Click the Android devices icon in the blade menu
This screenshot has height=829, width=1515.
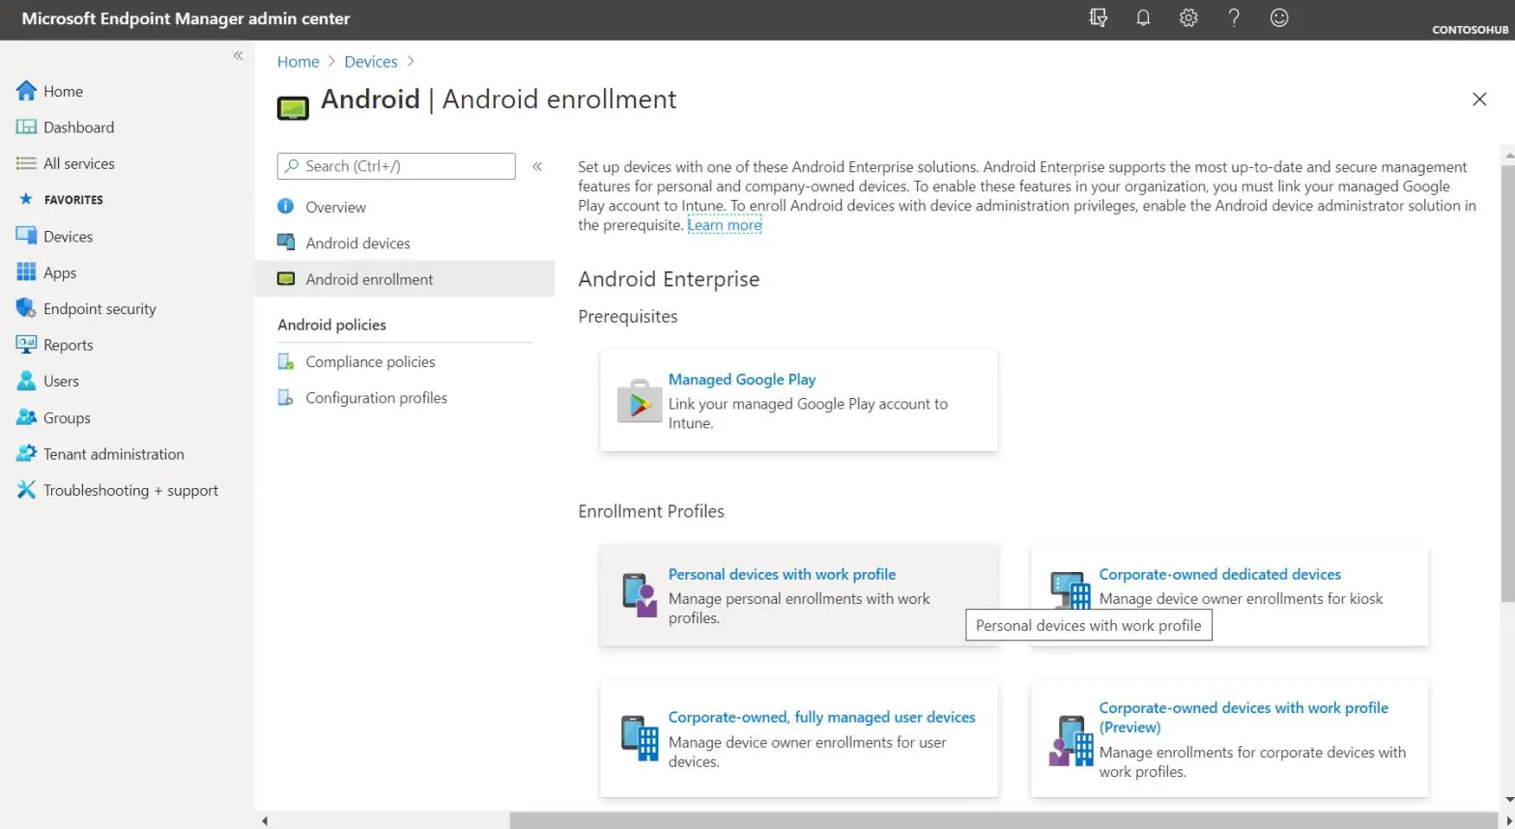[285, 243]
